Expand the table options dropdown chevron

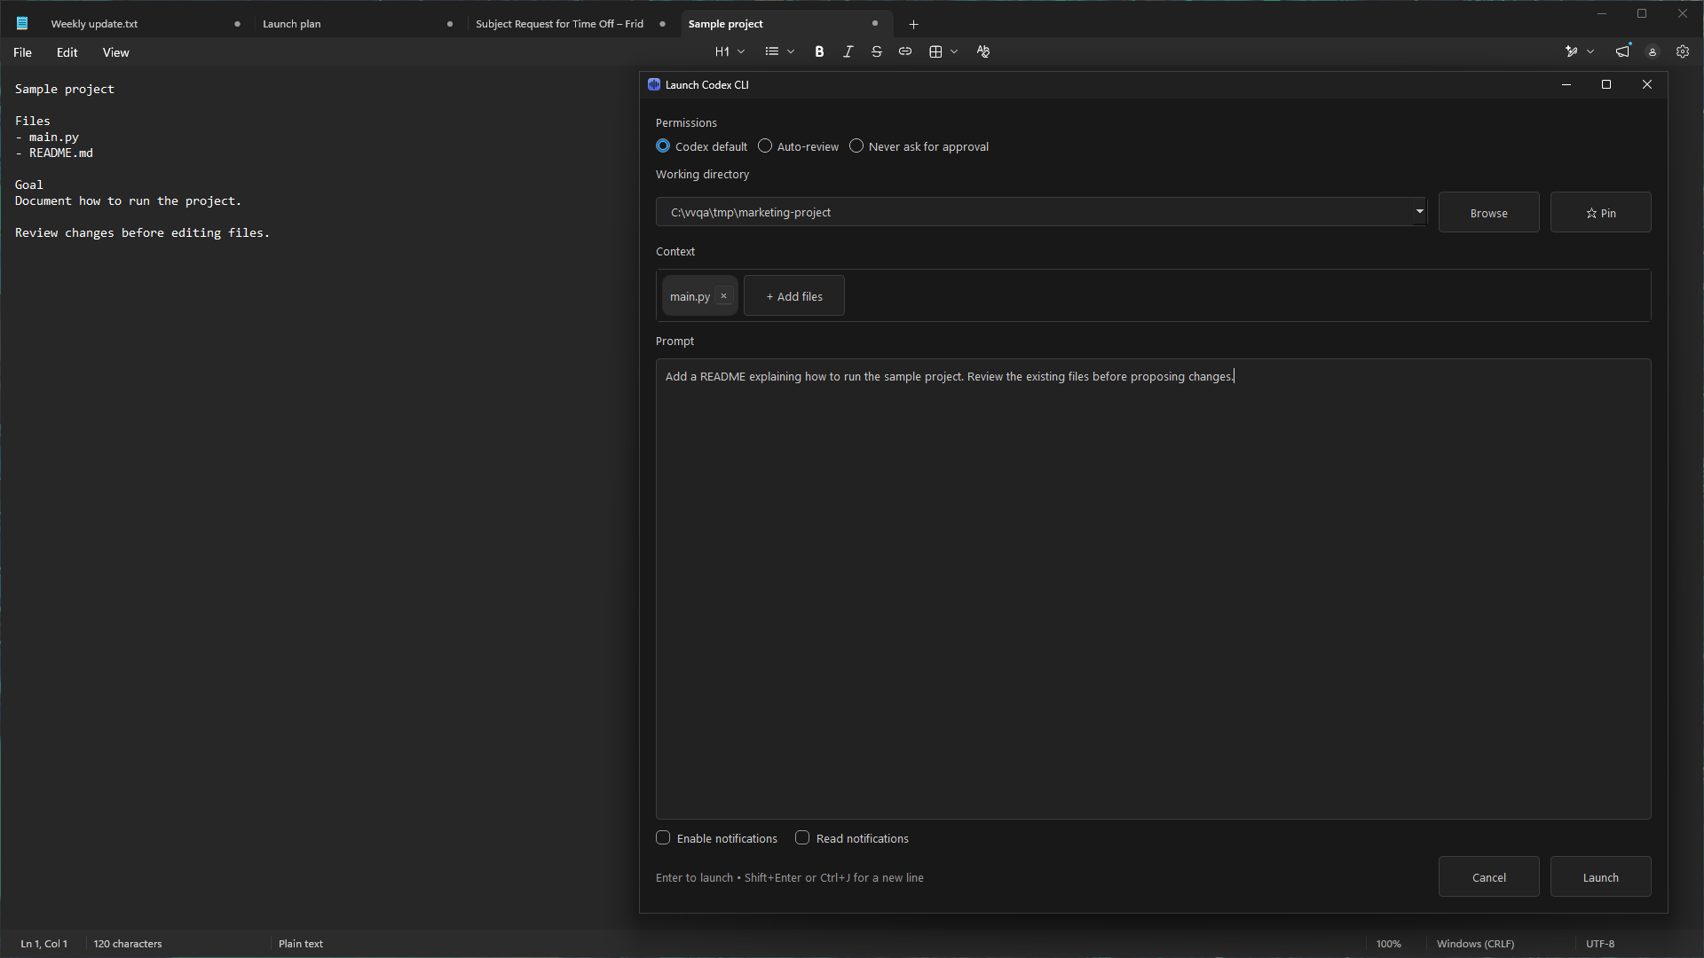954,52
